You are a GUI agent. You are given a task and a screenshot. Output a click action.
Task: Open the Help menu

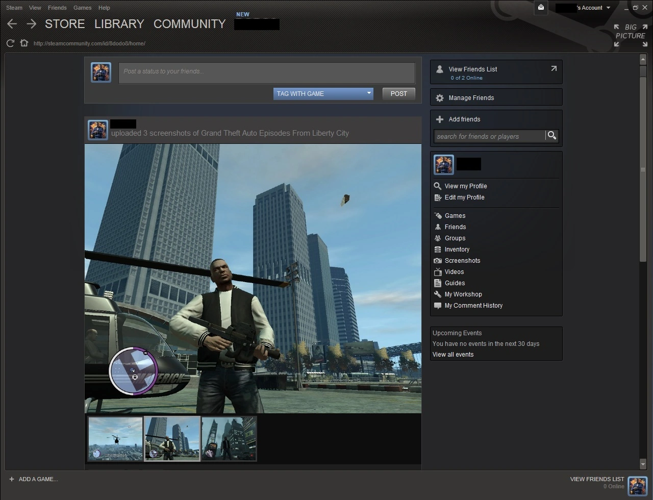click(x=104, y=8)
